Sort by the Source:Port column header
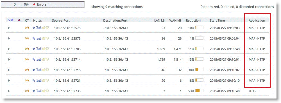281x103 pixels. [61, 20]
